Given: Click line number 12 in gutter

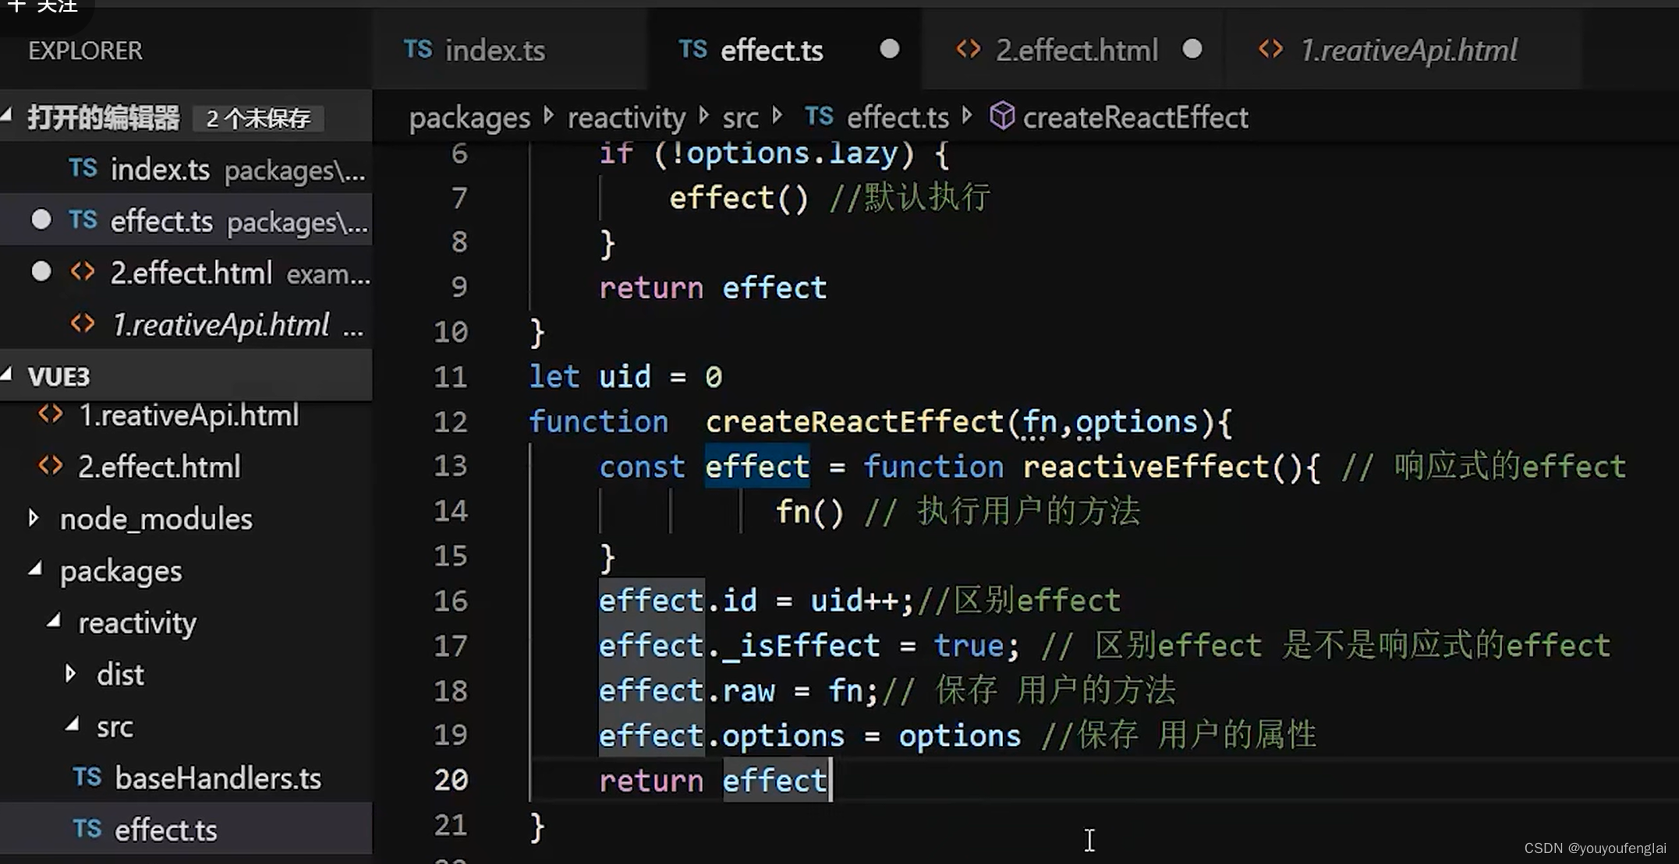Looking at the screenshot, I should tap(450, 421).
